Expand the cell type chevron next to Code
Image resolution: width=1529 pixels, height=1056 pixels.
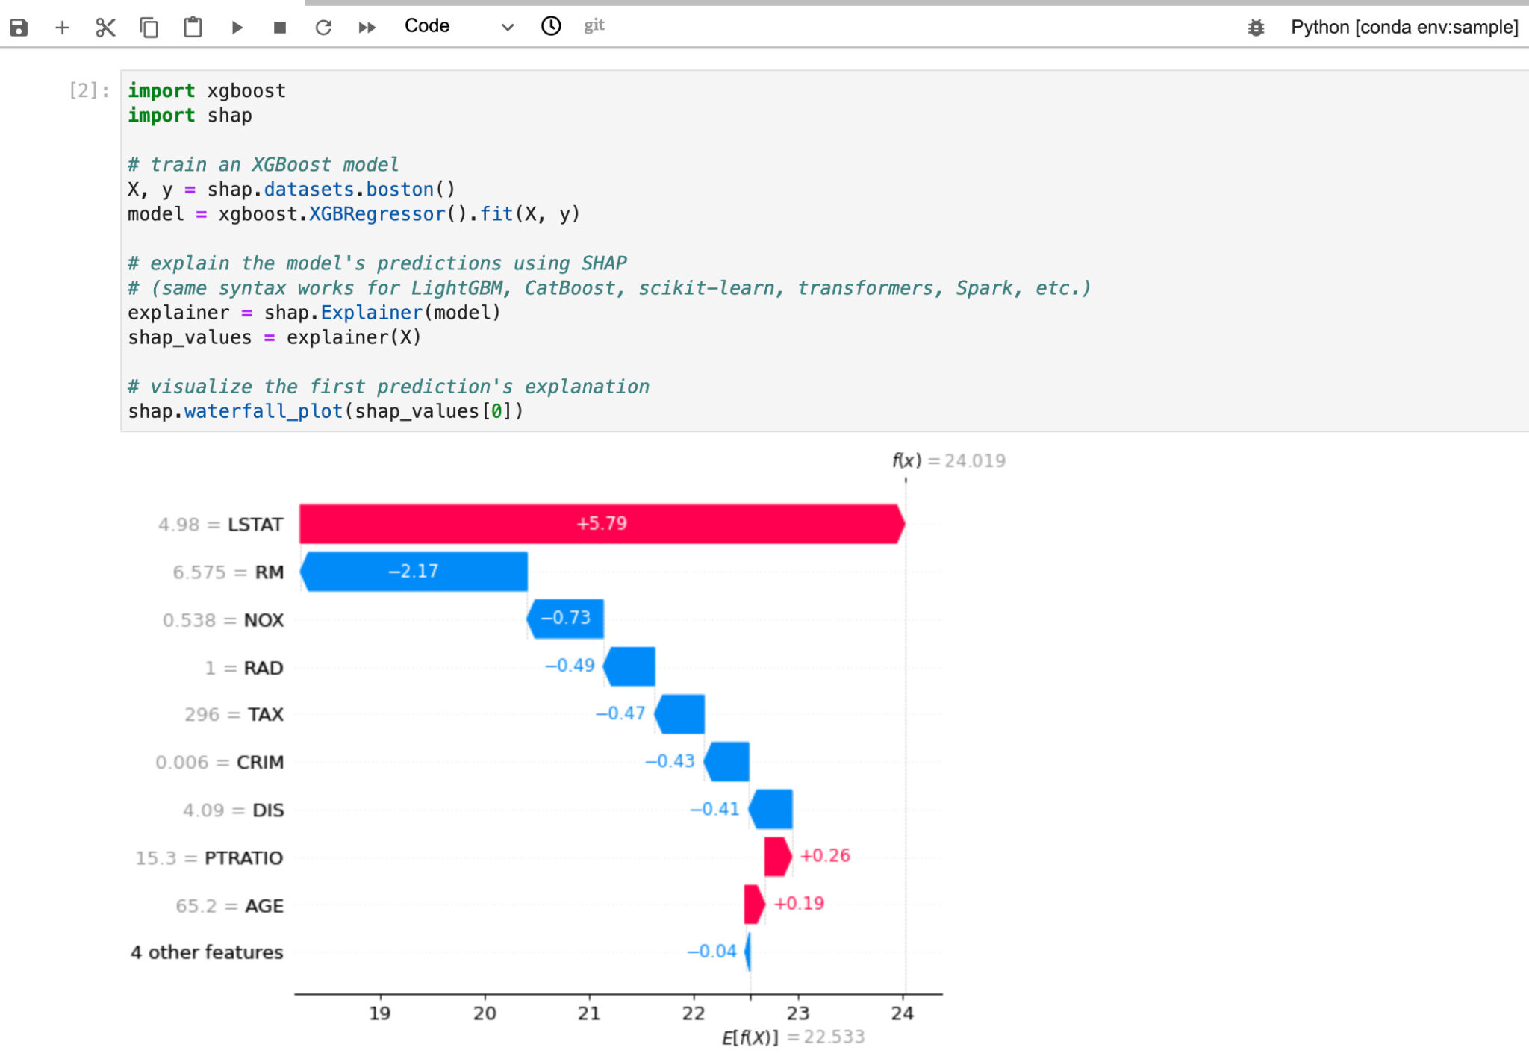[506, 28]
